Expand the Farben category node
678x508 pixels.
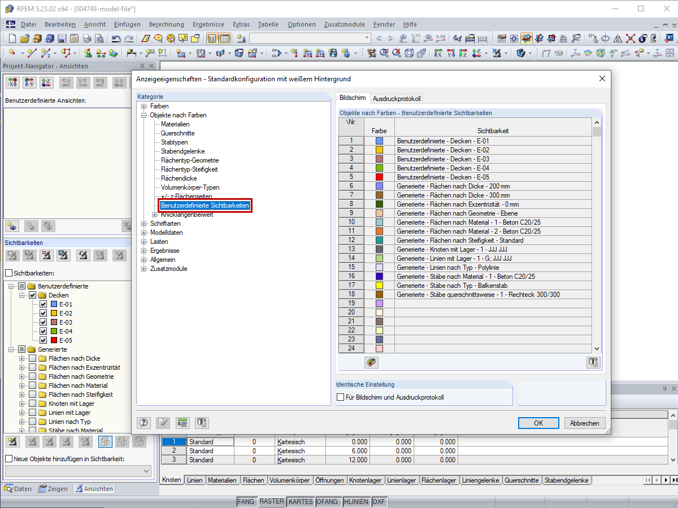point(144,106)
